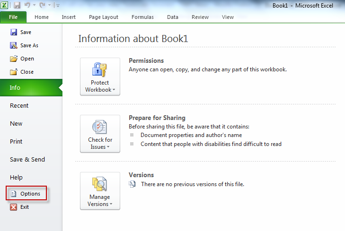Click 'There are no previous versions' text

coord(193,184)
